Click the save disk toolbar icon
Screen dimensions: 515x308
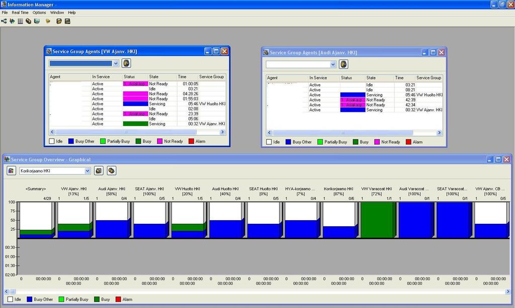click(67, 21)
